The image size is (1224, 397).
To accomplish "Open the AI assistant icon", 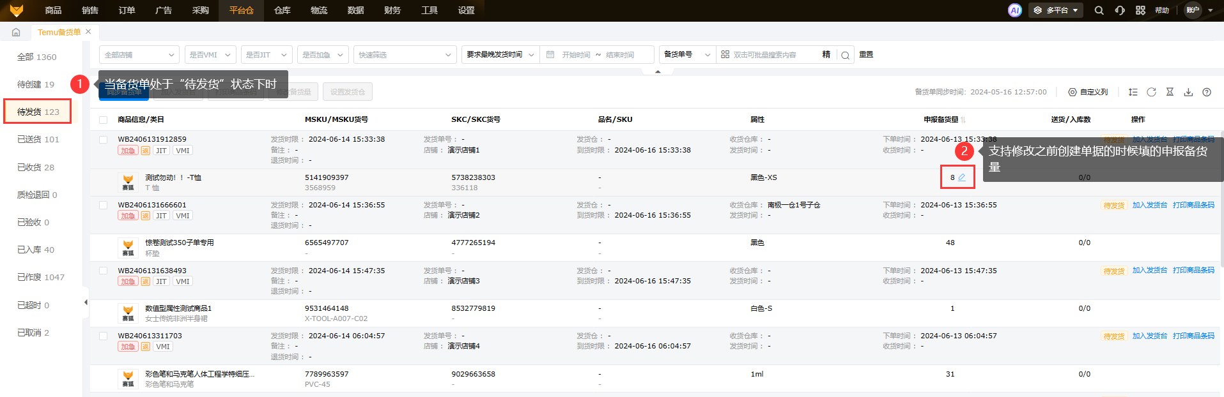I will pos(1014,10).
